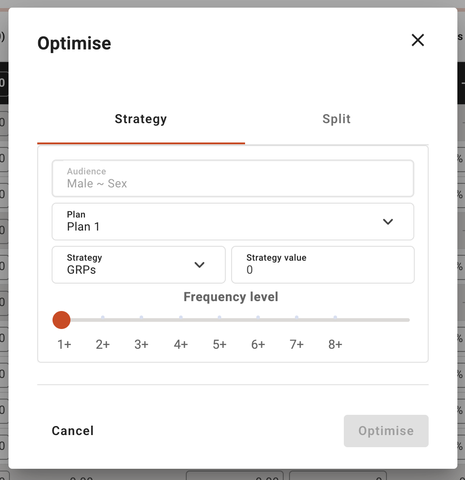Viewport: 465px width, 480px height.
Task: Click the Strategy field chevron arrow
Action: [x=199, y=265]
